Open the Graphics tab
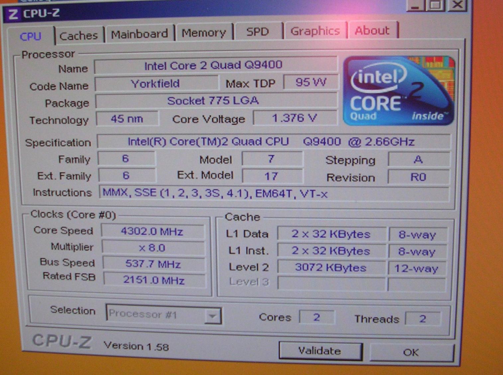503x375 pixels. click(315, 31)
